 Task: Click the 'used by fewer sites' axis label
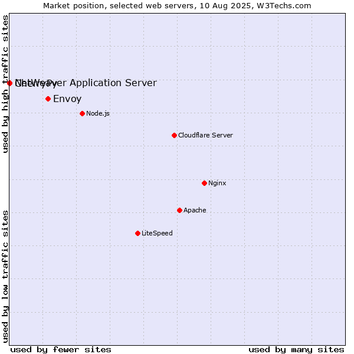click(x=61, y=350)
